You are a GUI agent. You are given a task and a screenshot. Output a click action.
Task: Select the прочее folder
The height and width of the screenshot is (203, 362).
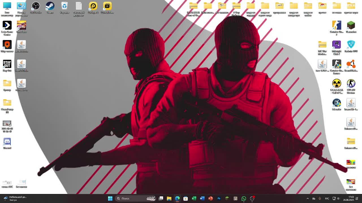coord(322,8)
